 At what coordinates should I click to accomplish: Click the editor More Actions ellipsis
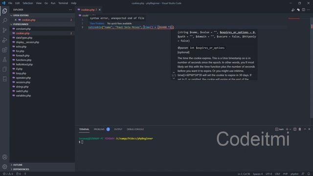coord(309,10)
